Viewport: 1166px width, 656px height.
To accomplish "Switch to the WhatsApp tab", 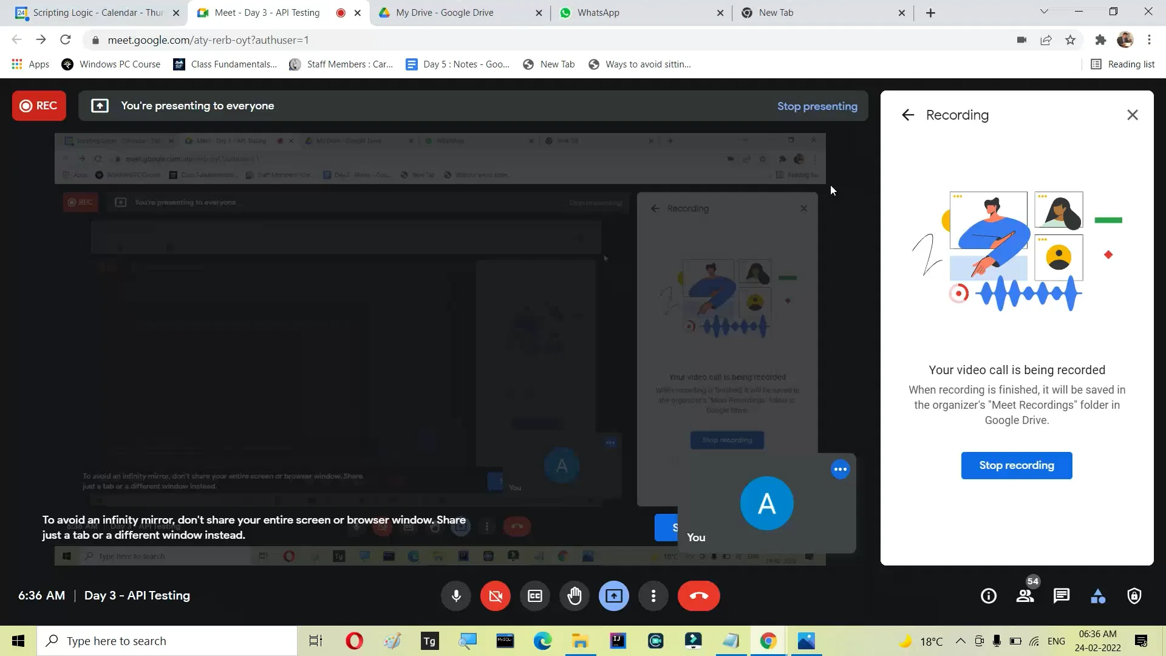I will click(641, 13).
